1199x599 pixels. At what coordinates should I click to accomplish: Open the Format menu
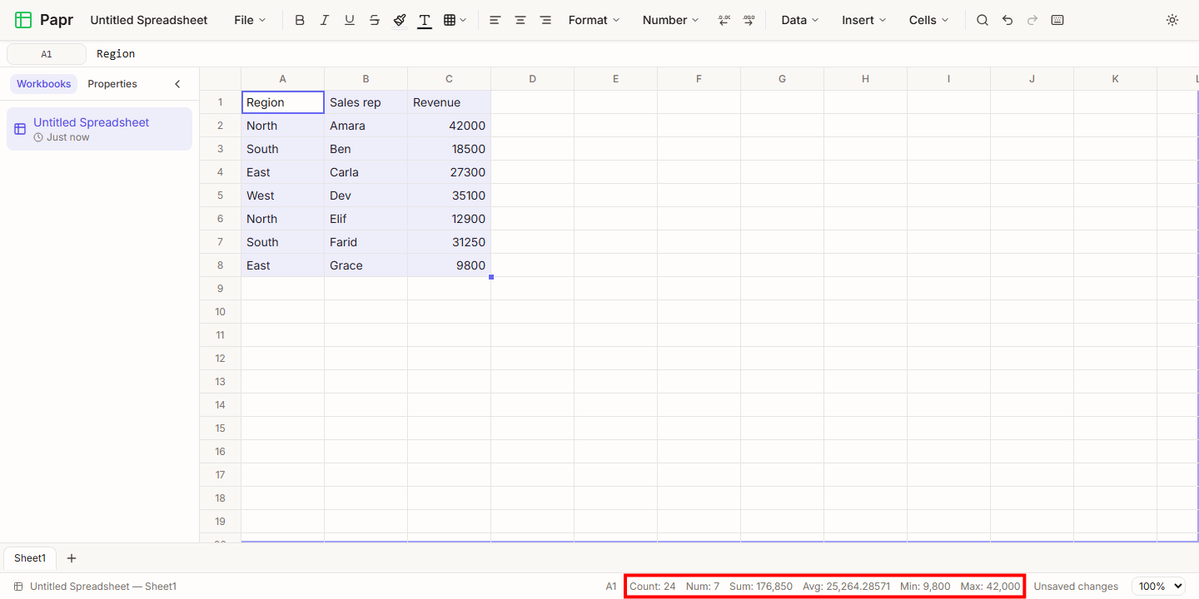point(595,20)
